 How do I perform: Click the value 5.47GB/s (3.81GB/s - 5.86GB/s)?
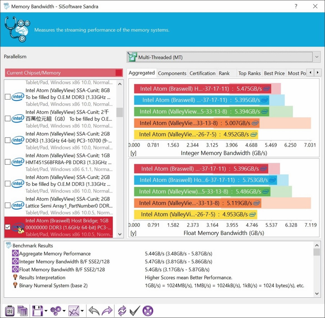point(178,261)
